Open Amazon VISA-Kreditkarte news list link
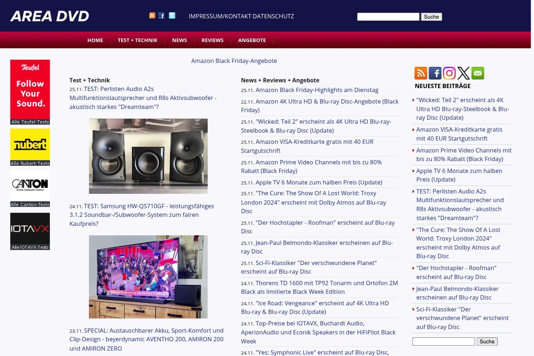Viewport: 534px width, 356px height. (307, 146)
